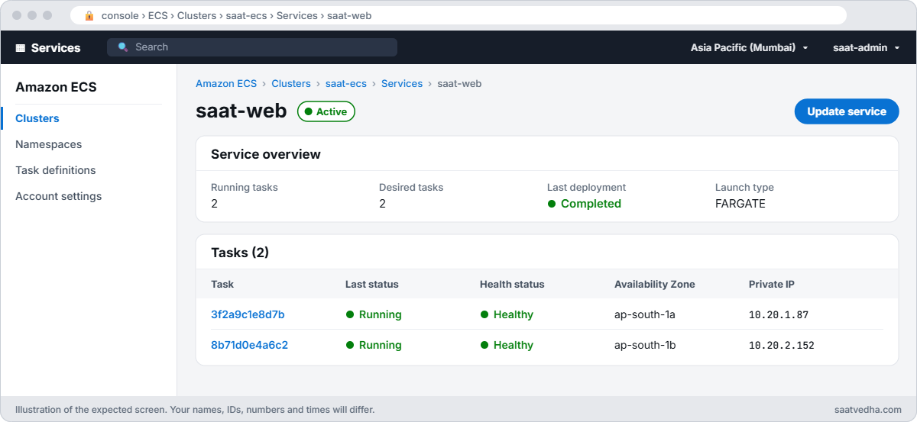Open task 3f2a9c1e8d7b
Screen dimensions: 917x422
[x=248, y=314]
